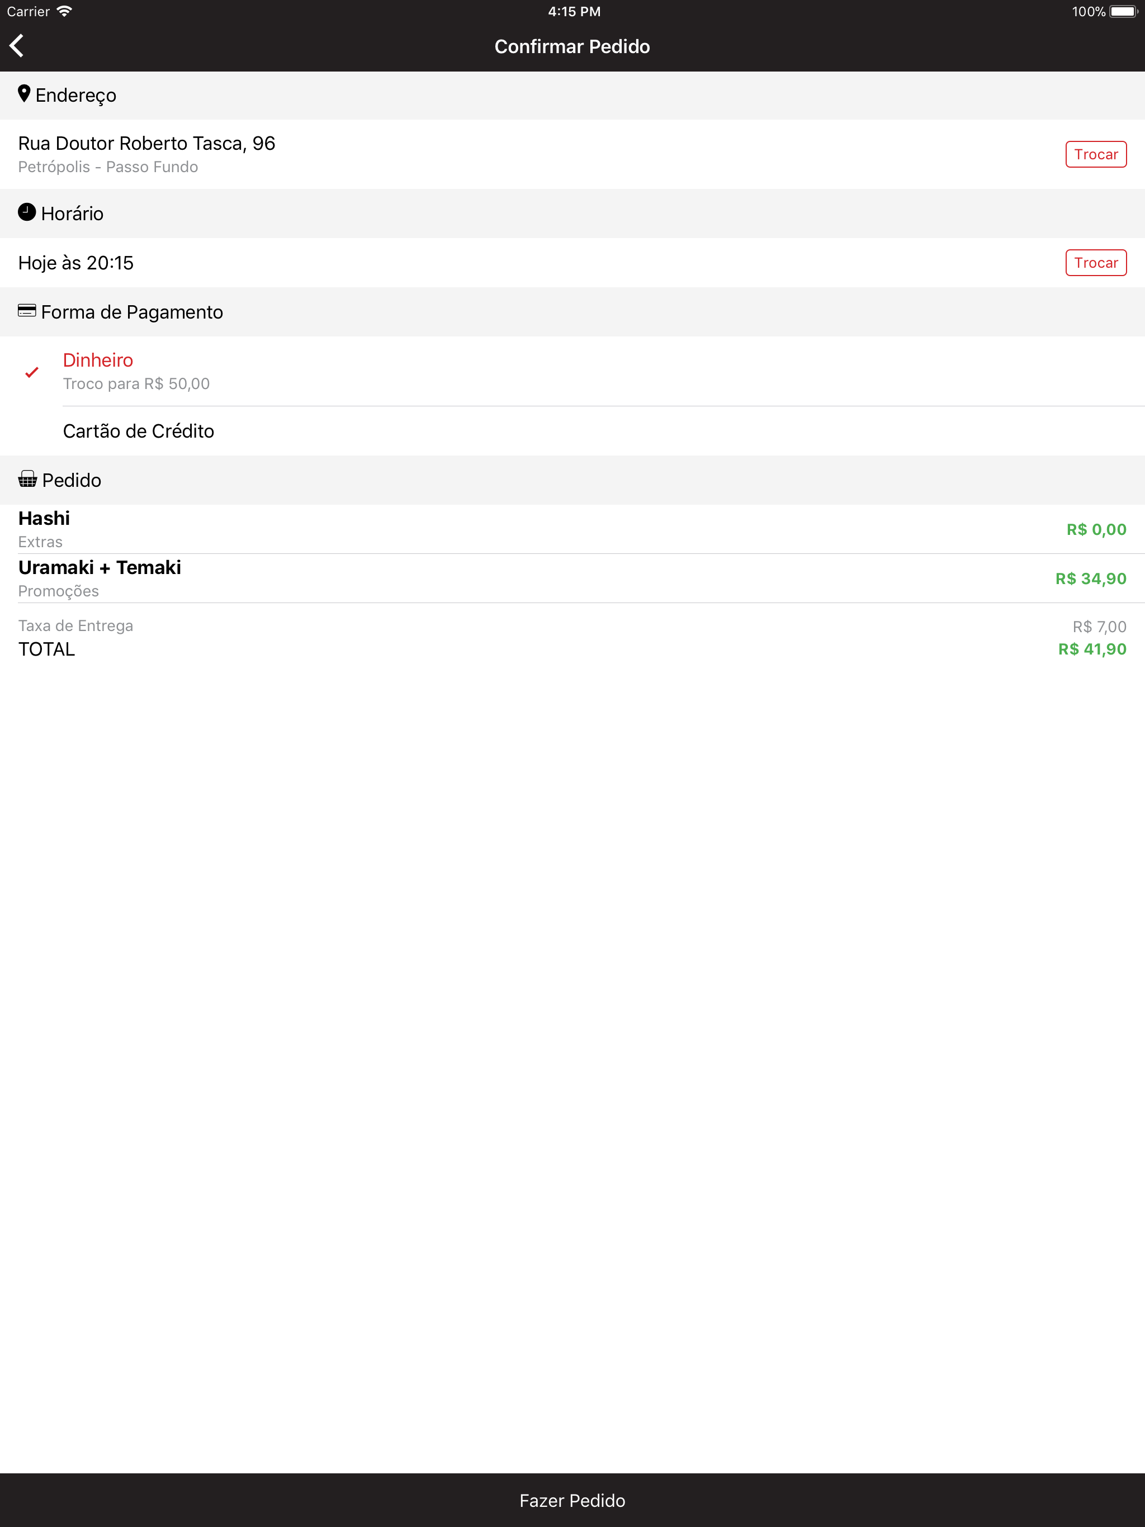Click the Extras category label under Hashi
The height and width of the screenshot is (1527, 1145).
point(40,542)
